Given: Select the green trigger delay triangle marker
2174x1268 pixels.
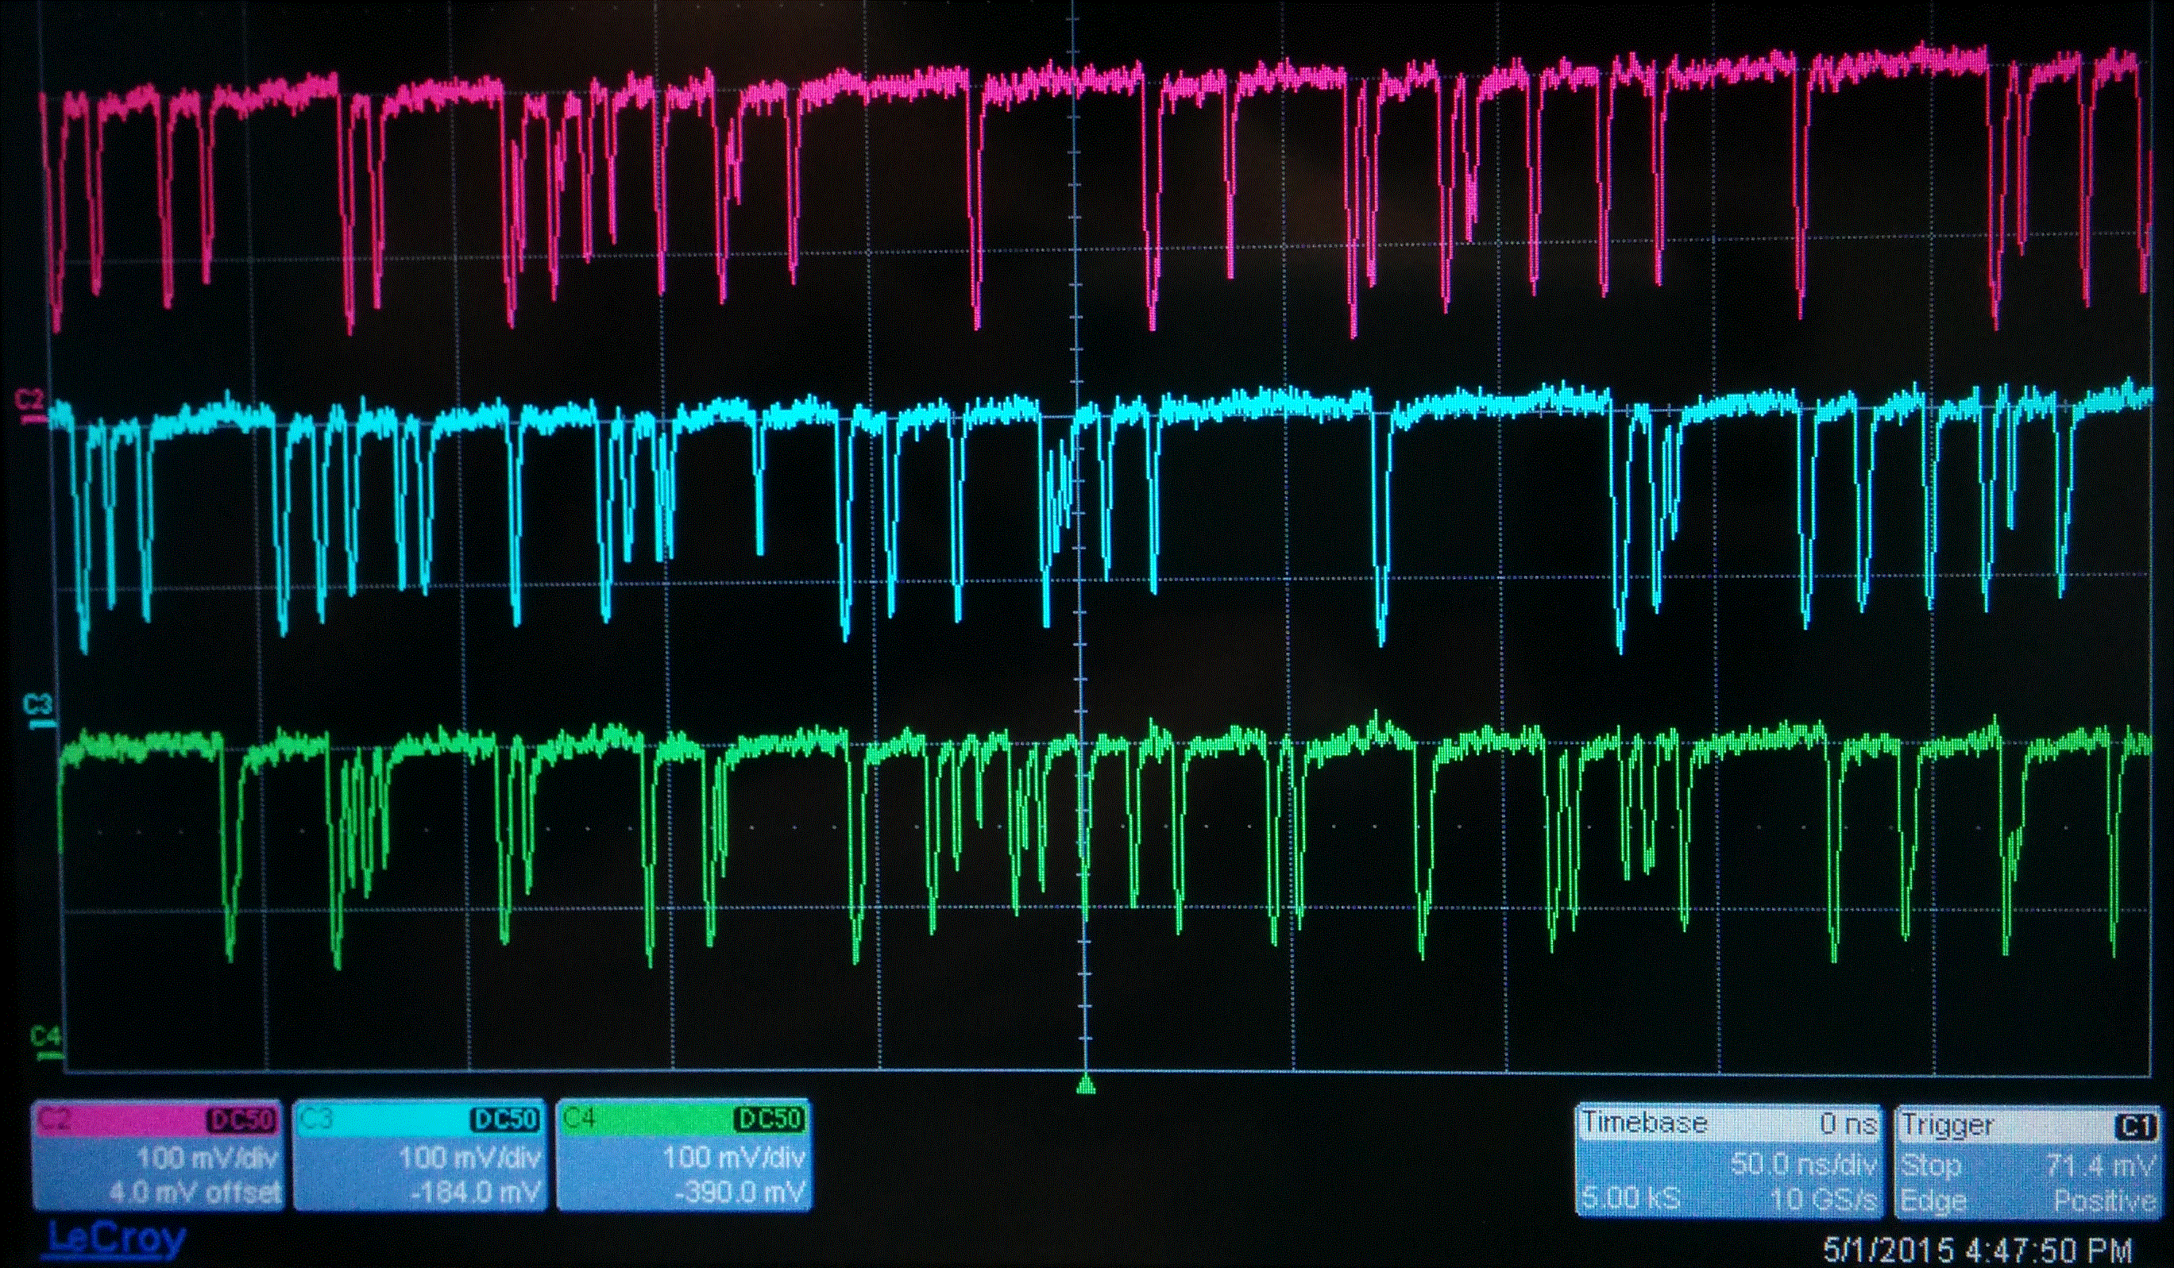Looking at the screenshot, I should [x=1086, y=1085].
